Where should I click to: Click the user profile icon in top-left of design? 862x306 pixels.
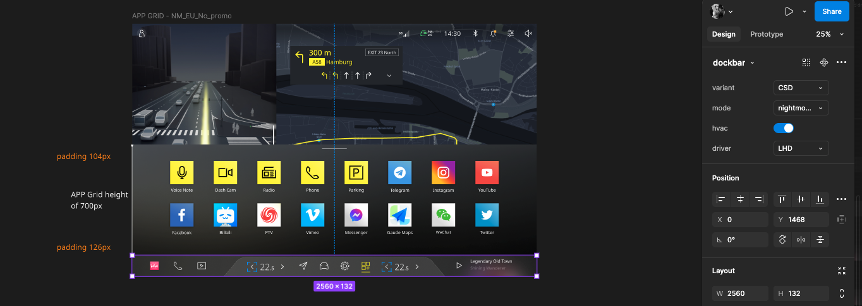pos(142,33)
